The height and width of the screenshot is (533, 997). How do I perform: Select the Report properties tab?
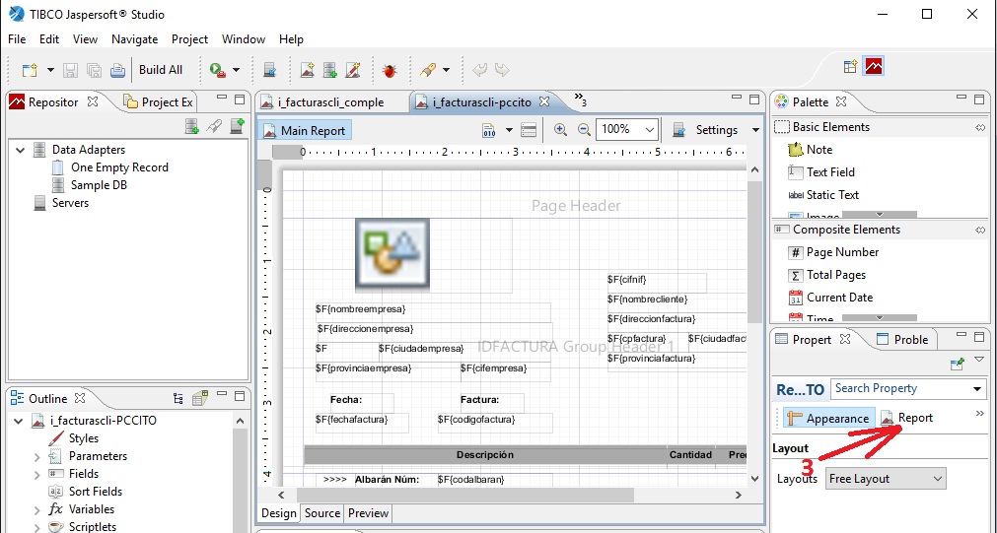[x=906, y=418]
